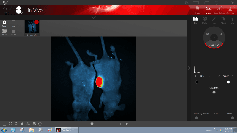Click the print icon in bottom toolbar

[x=16, y=124]
